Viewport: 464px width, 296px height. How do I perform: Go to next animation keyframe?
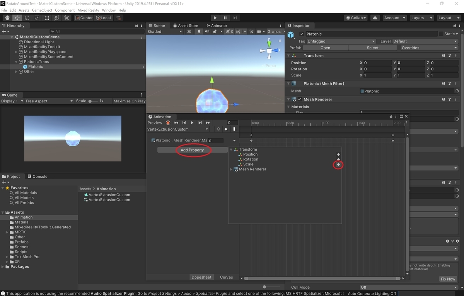200,122
